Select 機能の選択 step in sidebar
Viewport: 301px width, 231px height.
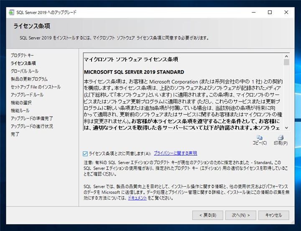click(x=21, y=103)
